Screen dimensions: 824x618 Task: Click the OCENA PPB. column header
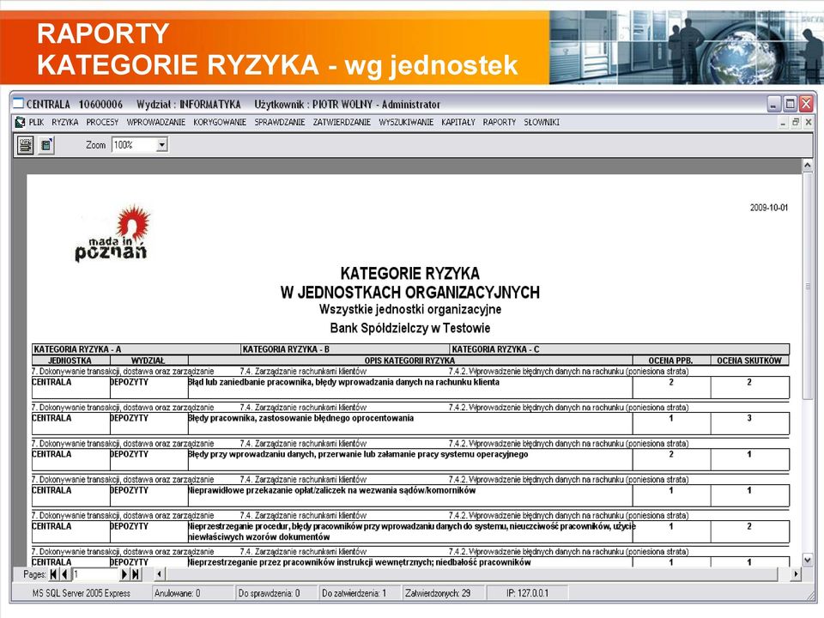click(x=671, y=360)
